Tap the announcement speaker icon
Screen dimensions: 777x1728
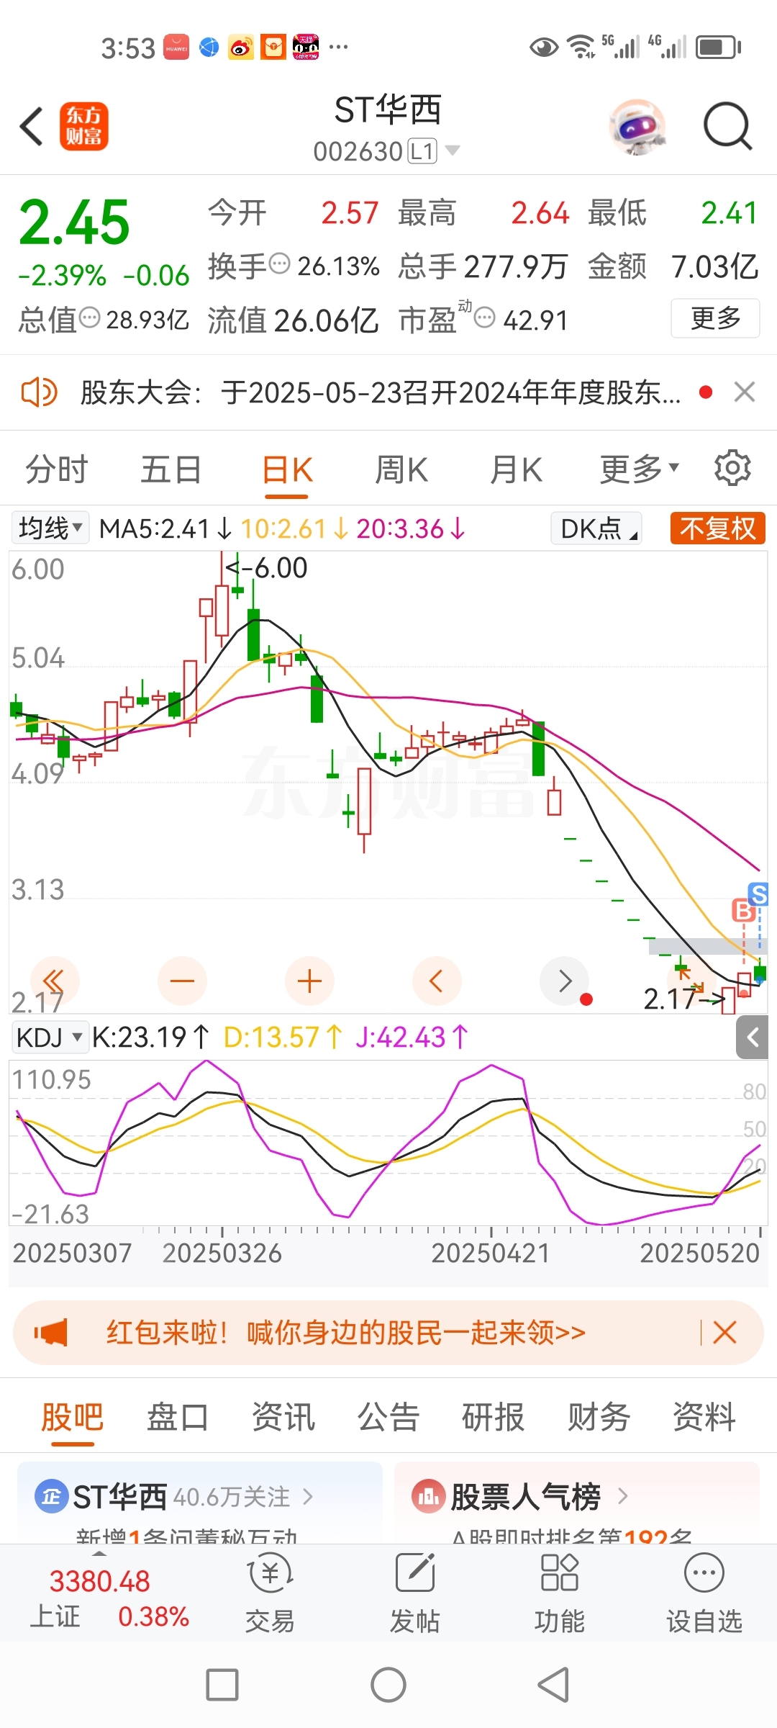pyautogui.click(x=39, y=392)
